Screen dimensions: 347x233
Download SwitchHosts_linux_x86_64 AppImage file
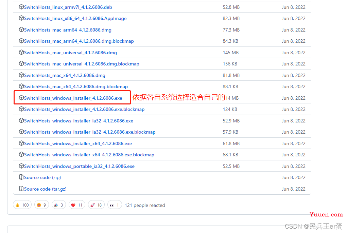click(x=75, y=19)
